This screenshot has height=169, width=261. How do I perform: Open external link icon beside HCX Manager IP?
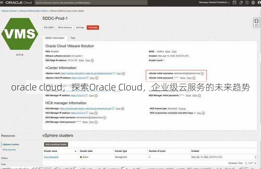click(x=86, y=113)
